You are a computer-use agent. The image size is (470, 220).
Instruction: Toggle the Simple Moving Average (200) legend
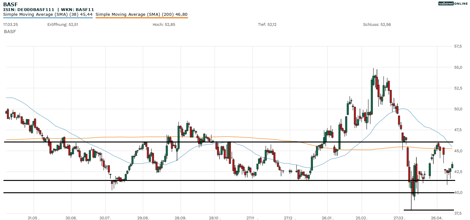(141, 14)
